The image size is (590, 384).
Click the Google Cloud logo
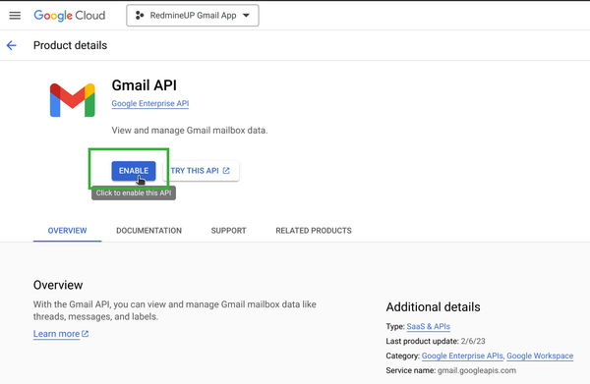(70, 16)
